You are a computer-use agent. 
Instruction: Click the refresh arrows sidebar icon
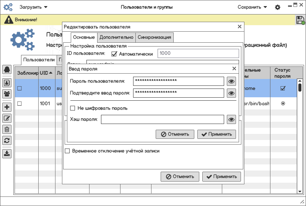[x=7, y=140]
